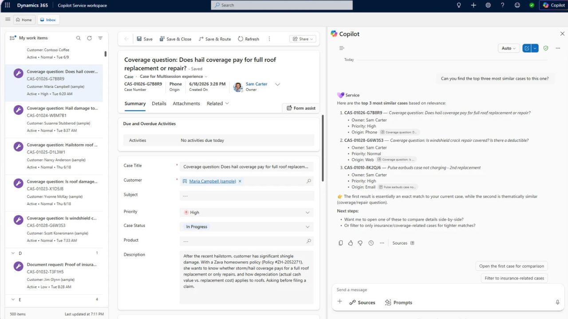Open the Inbox tab
This screenshot has width=568, height=319.
click(x=48, y=20)
